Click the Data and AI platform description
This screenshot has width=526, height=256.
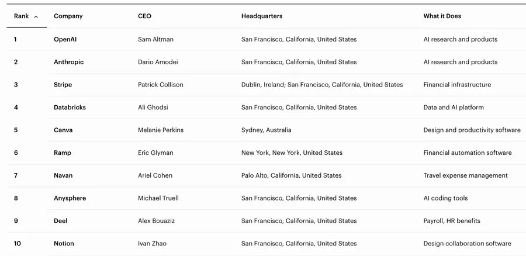454,108
